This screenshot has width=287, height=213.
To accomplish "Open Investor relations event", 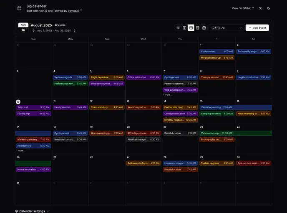I will coord(180,120).
